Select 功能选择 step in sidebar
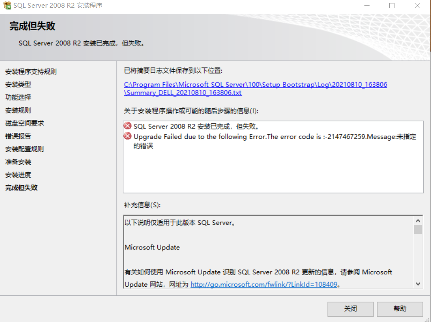 [18, 97]
